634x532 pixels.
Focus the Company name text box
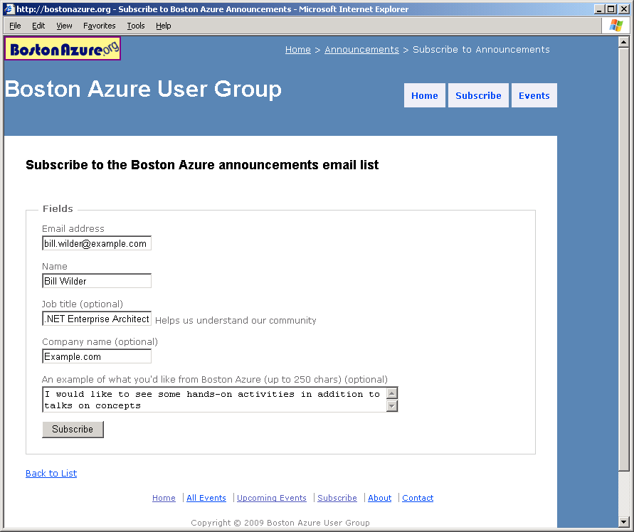point(96,356)
